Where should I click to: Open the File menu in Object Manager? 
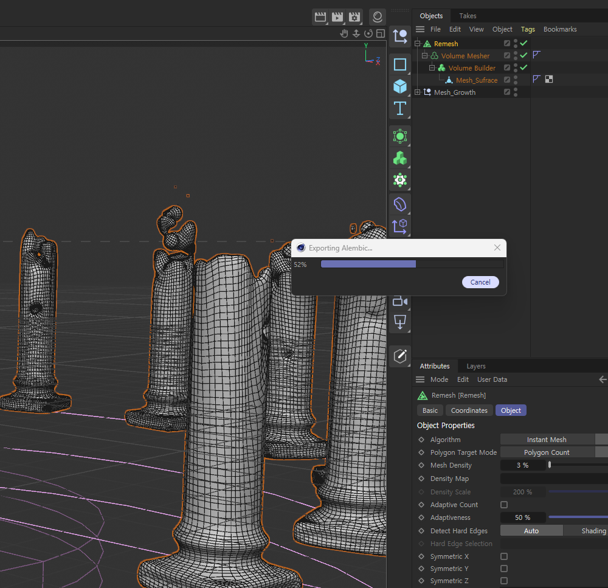click(x=435, y=29)
